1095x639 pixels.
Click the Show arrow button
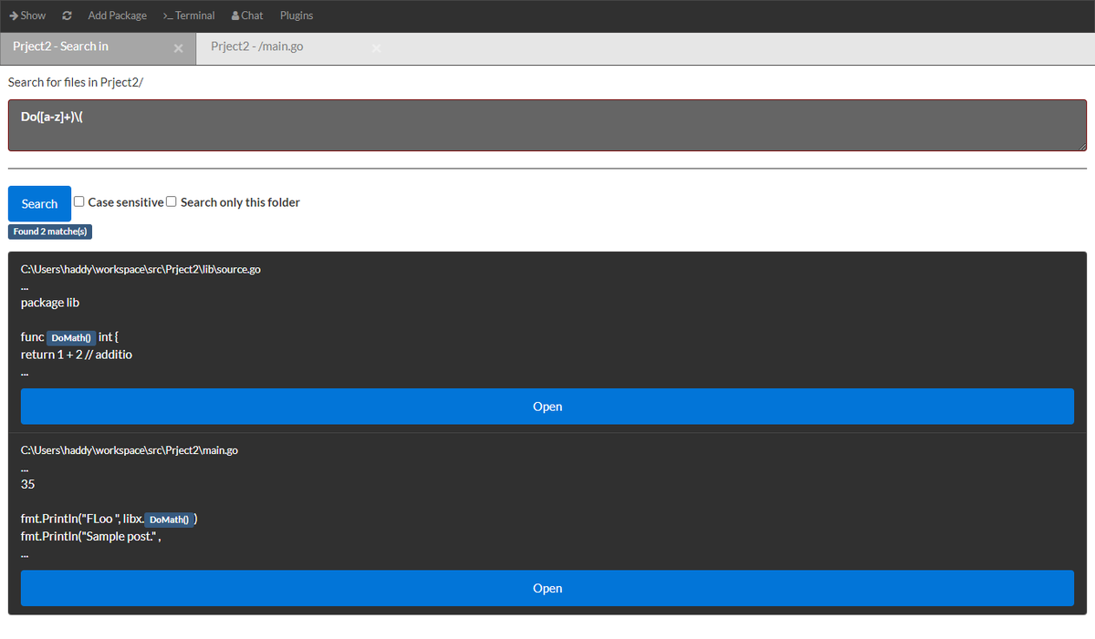27,15
